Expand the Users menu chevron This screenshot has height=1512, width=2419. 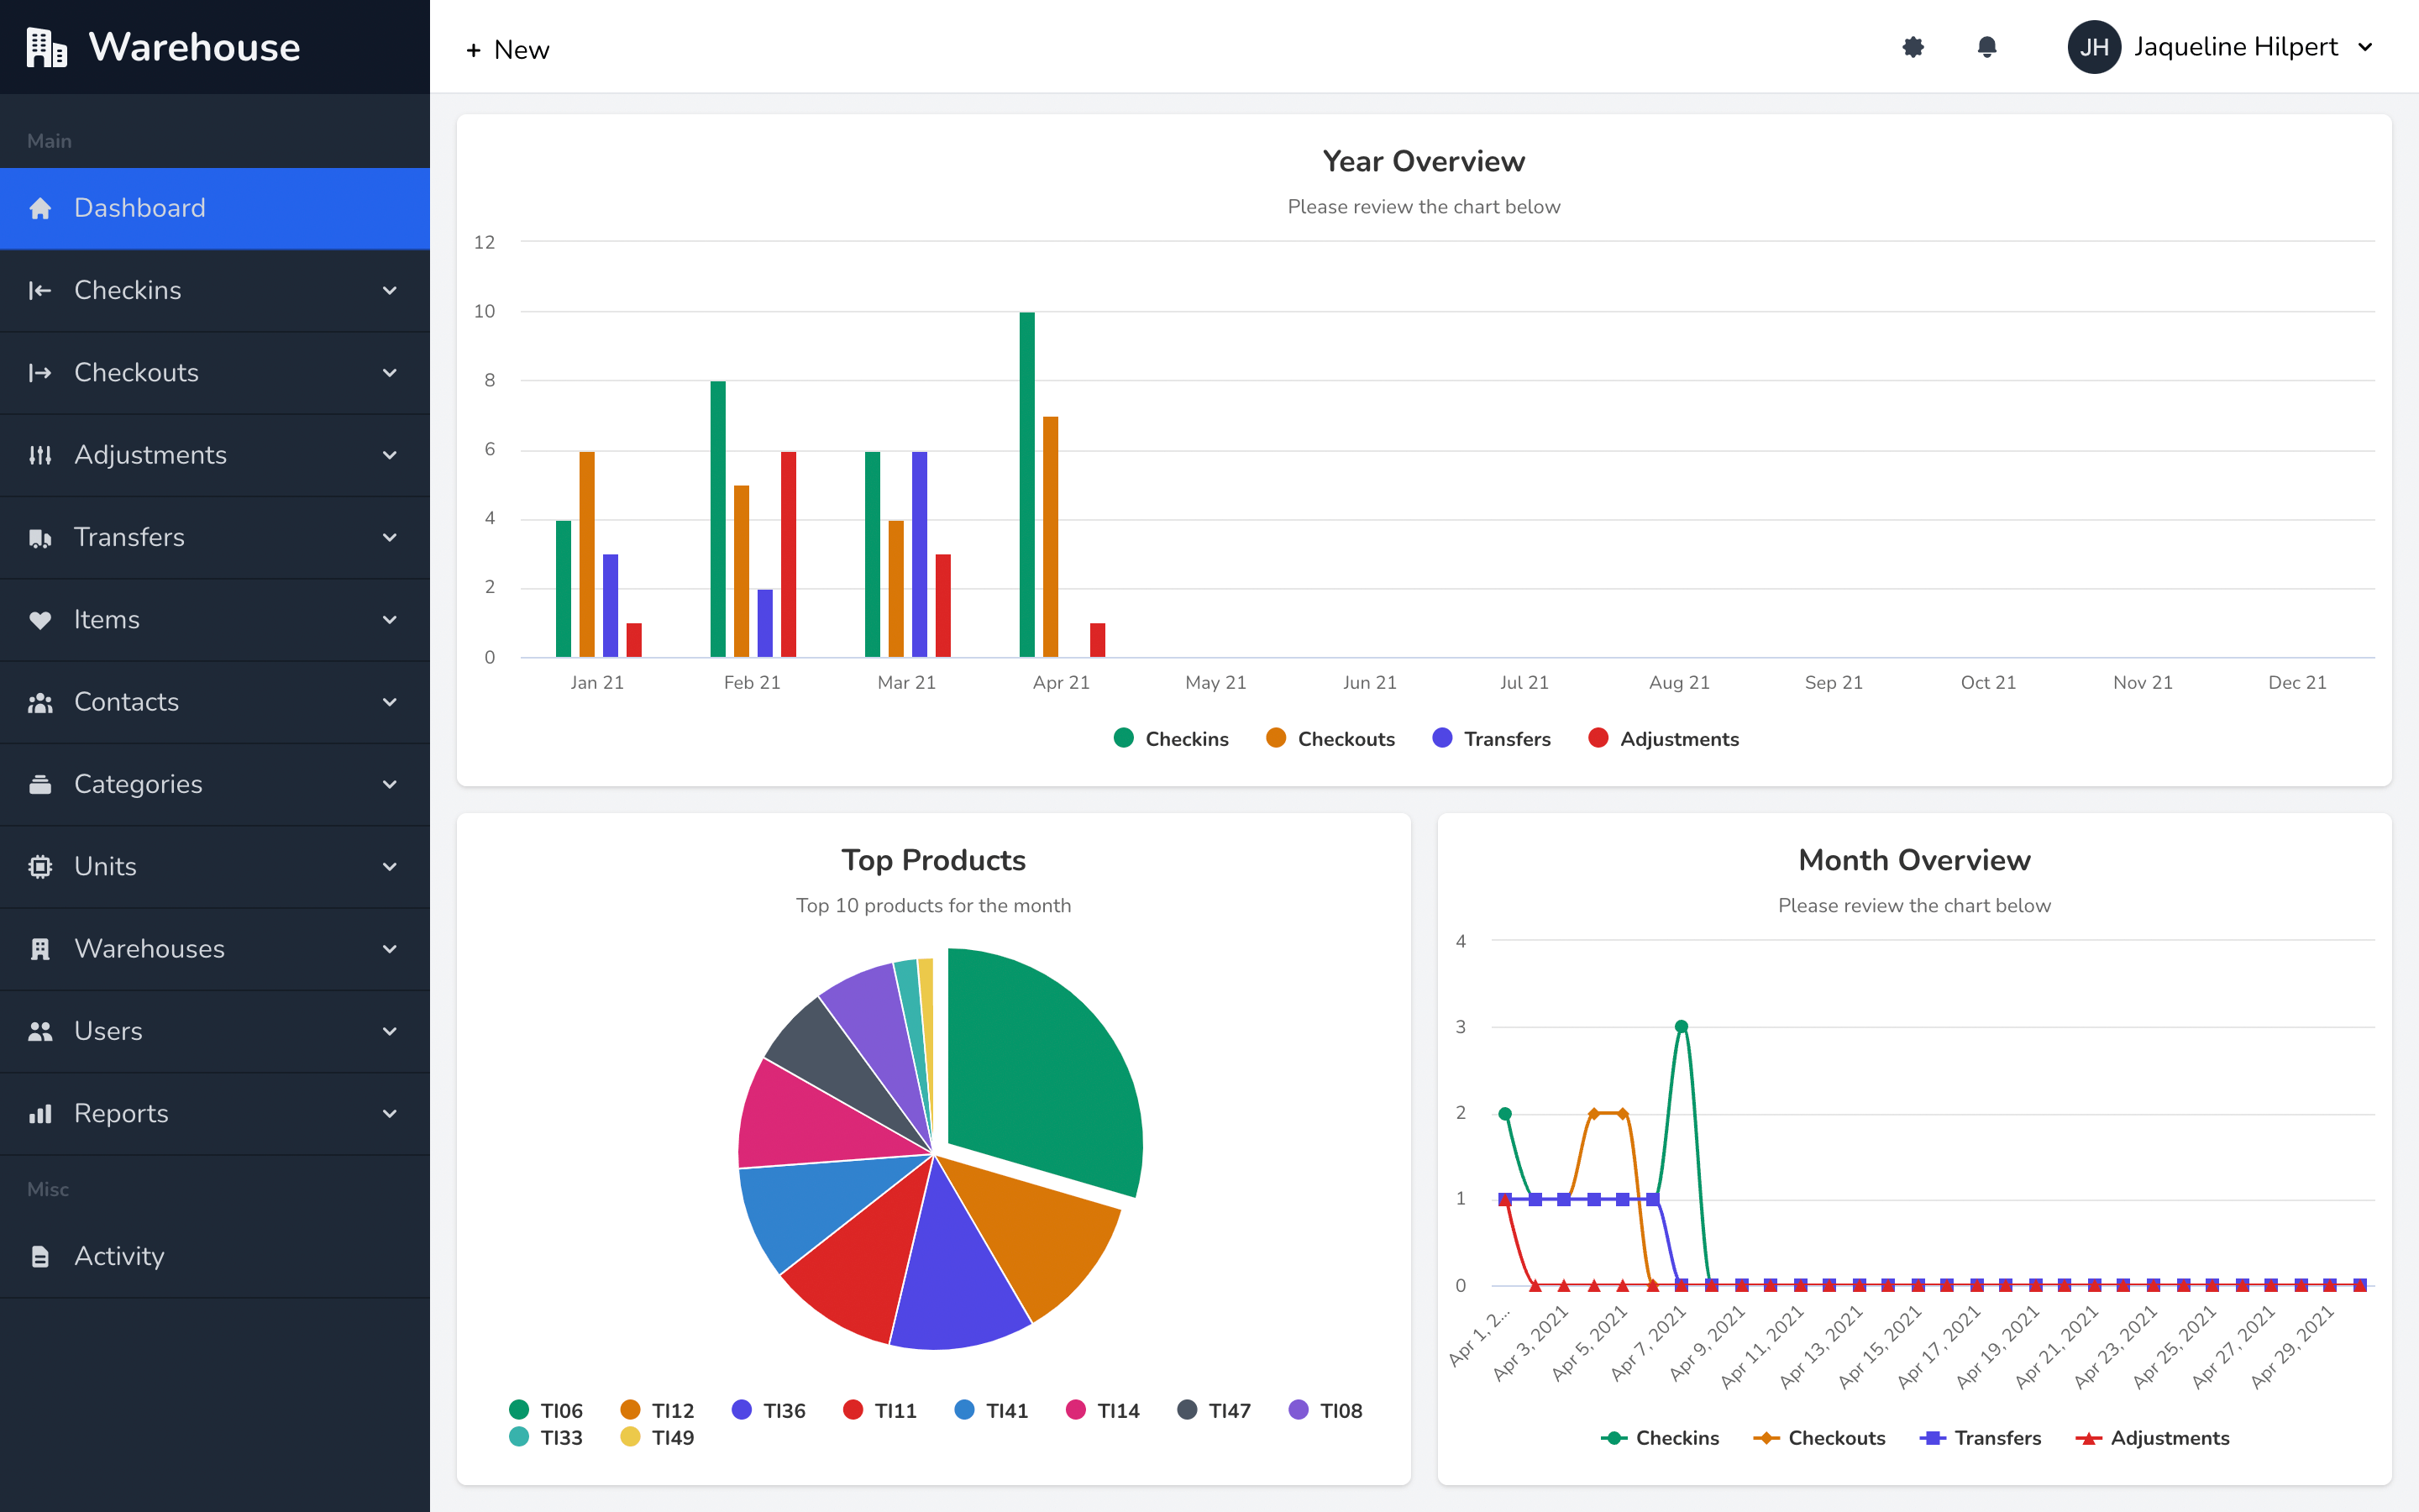(x=390, y=1031)
